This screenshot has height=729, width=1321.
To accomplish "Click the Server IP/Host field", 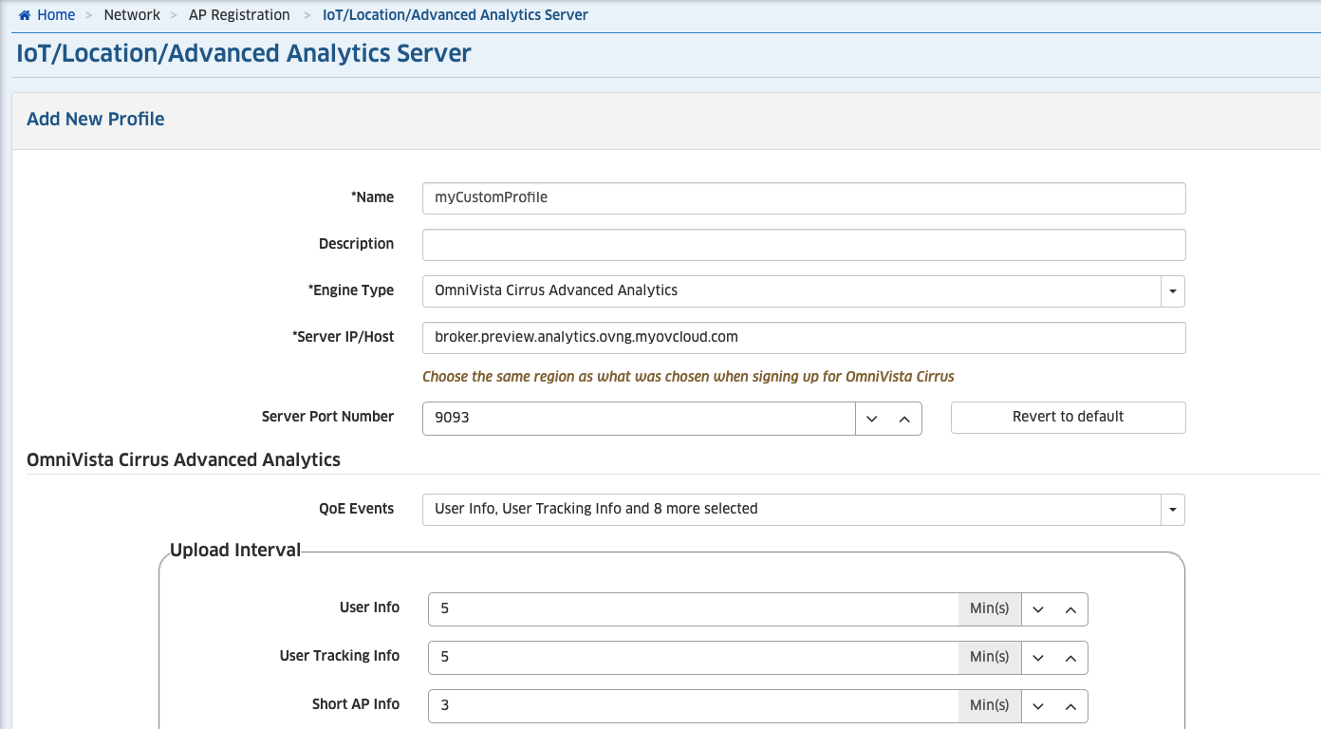I will pyautogui.click(x=804, y=338).
